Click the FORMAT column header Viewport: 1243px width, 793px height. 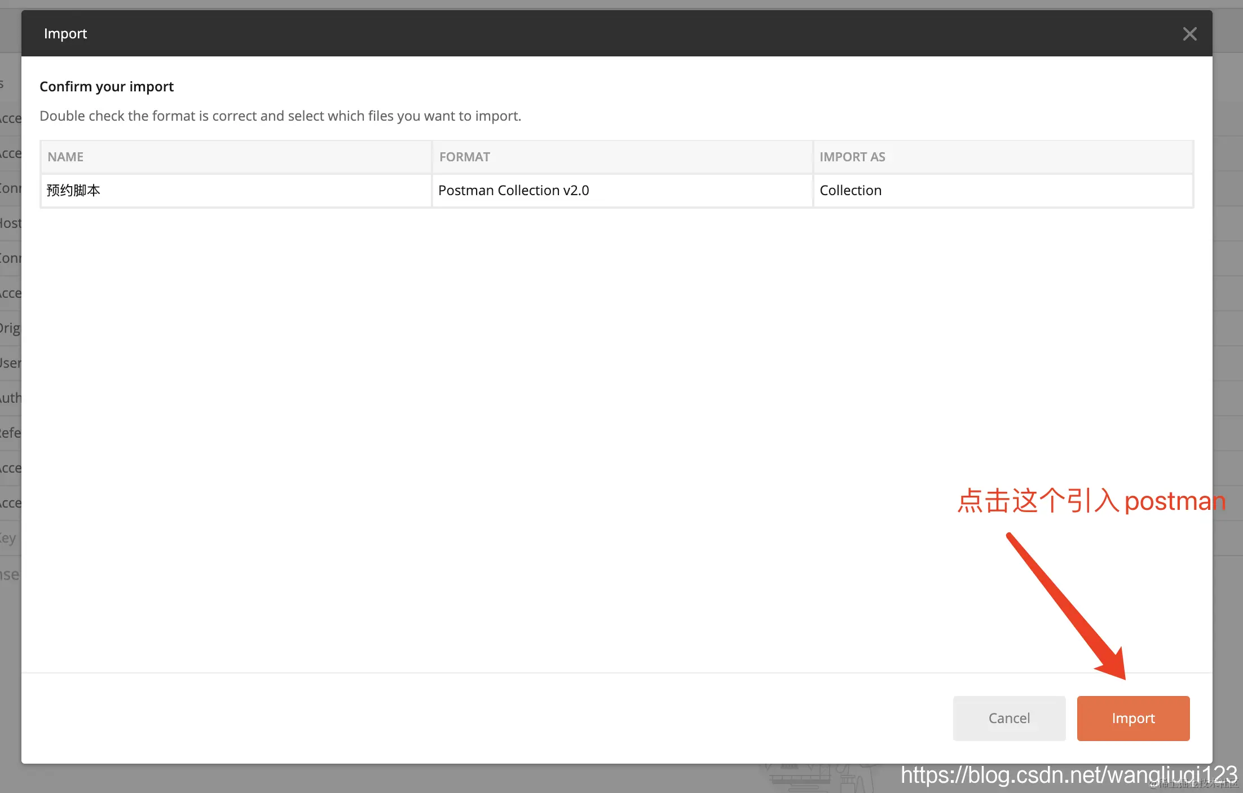pos(465,157)
